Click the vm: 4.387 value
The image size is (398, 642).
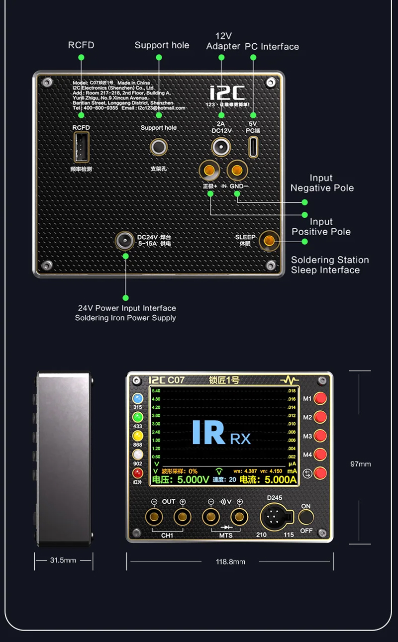click(245, 471)
